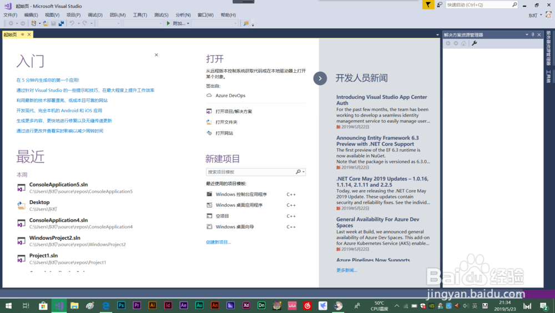Click 'Build your first app in 5 minutes' link

pos(48,80)
